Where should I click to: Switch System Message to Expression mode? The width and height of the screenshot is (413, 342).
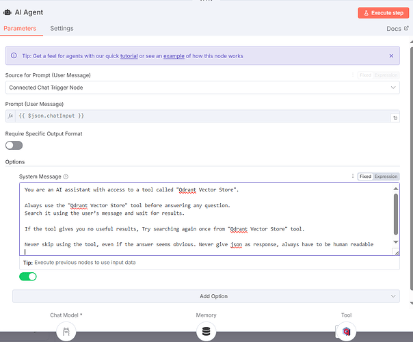pyautogui.click(x=386, y=176)
